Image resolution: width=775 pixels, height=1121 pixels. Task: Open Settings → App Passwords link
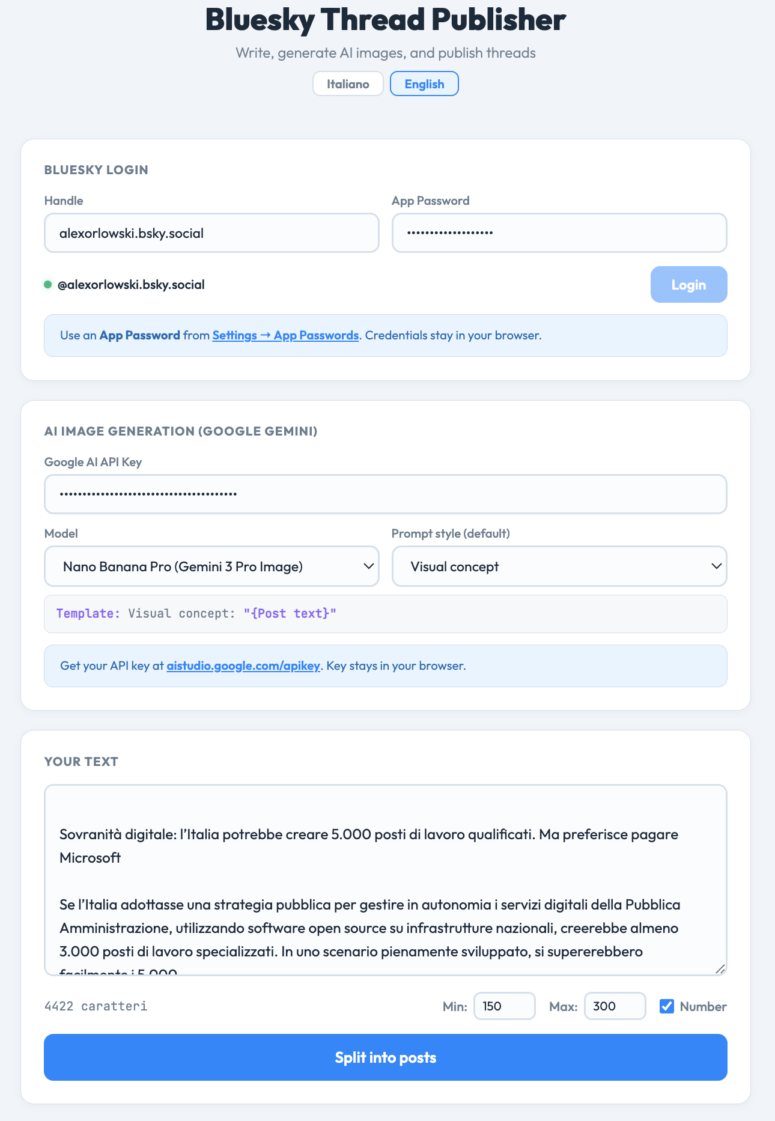[285, 335]
